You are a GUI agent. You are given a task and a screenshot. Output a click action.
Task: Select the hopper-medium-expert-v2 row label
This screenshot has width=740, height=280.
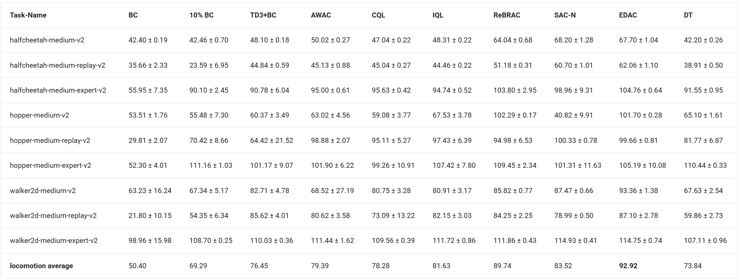click(51, 165)
